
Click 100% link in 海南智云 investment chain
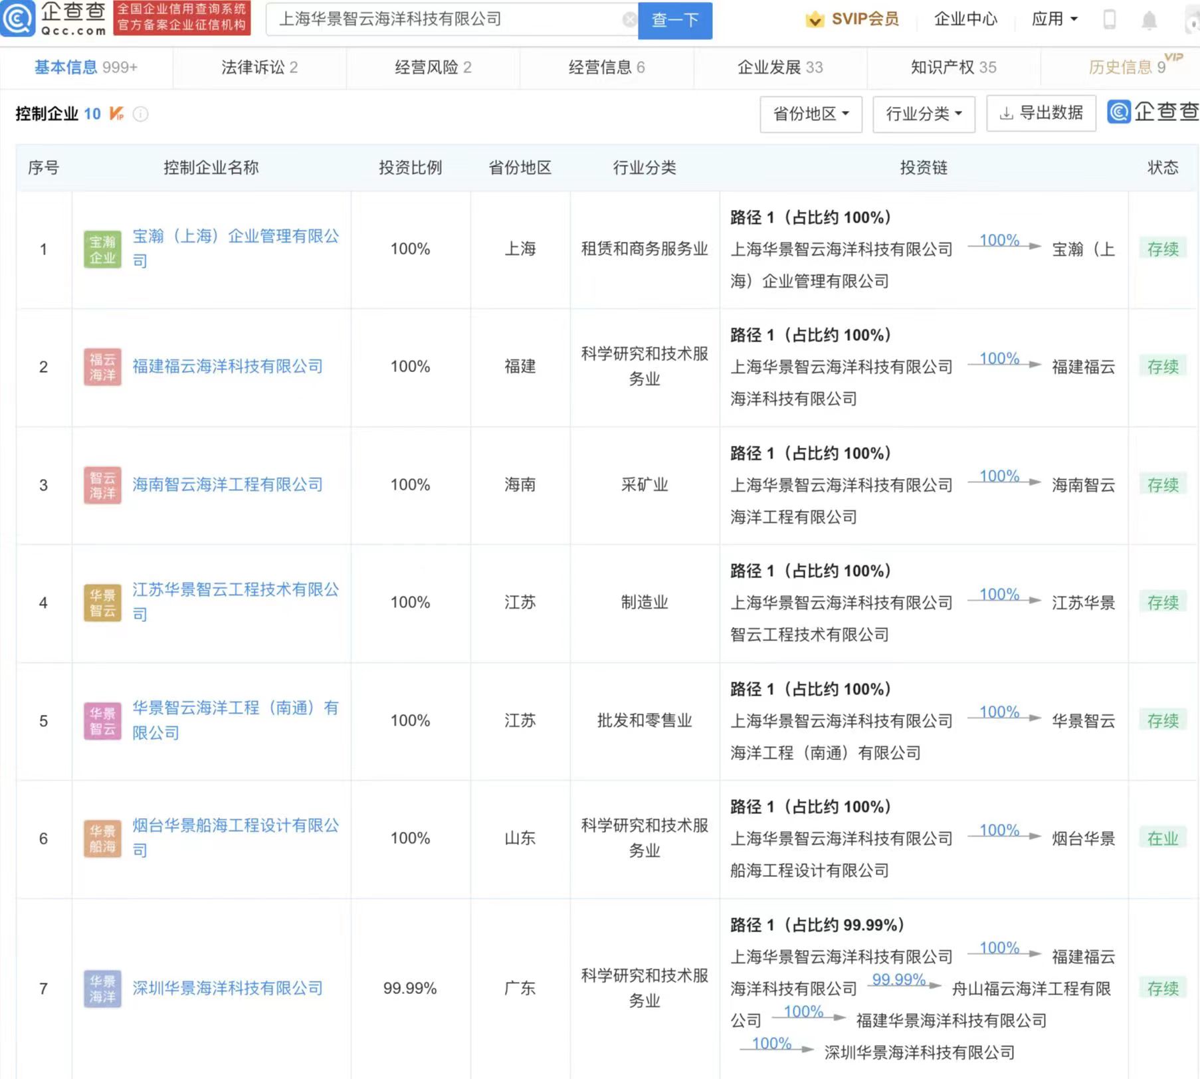(x=999, y=476)
